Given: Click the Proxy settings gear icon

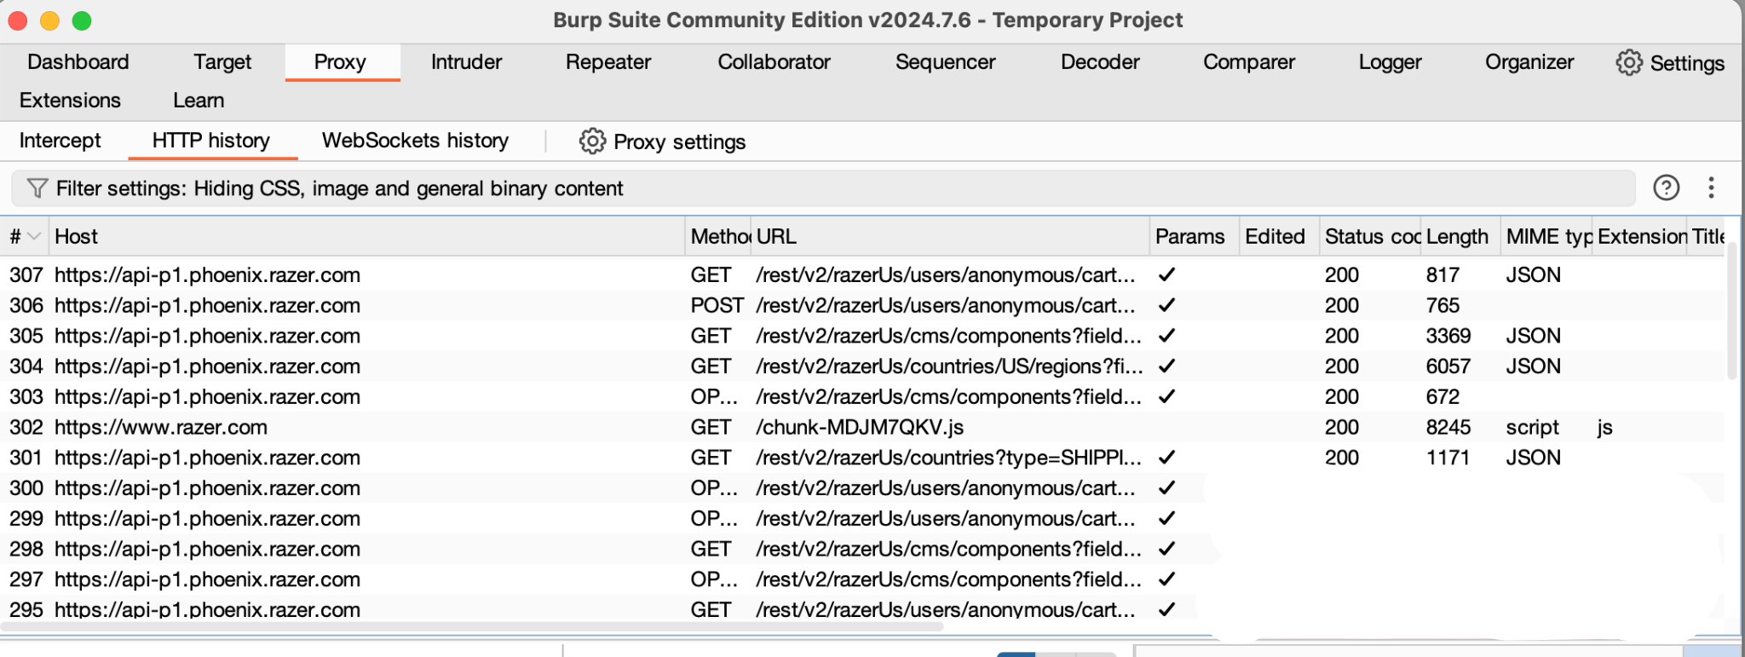Looking at the screenshot, I should pyautogui.click(x=592, y=141).
